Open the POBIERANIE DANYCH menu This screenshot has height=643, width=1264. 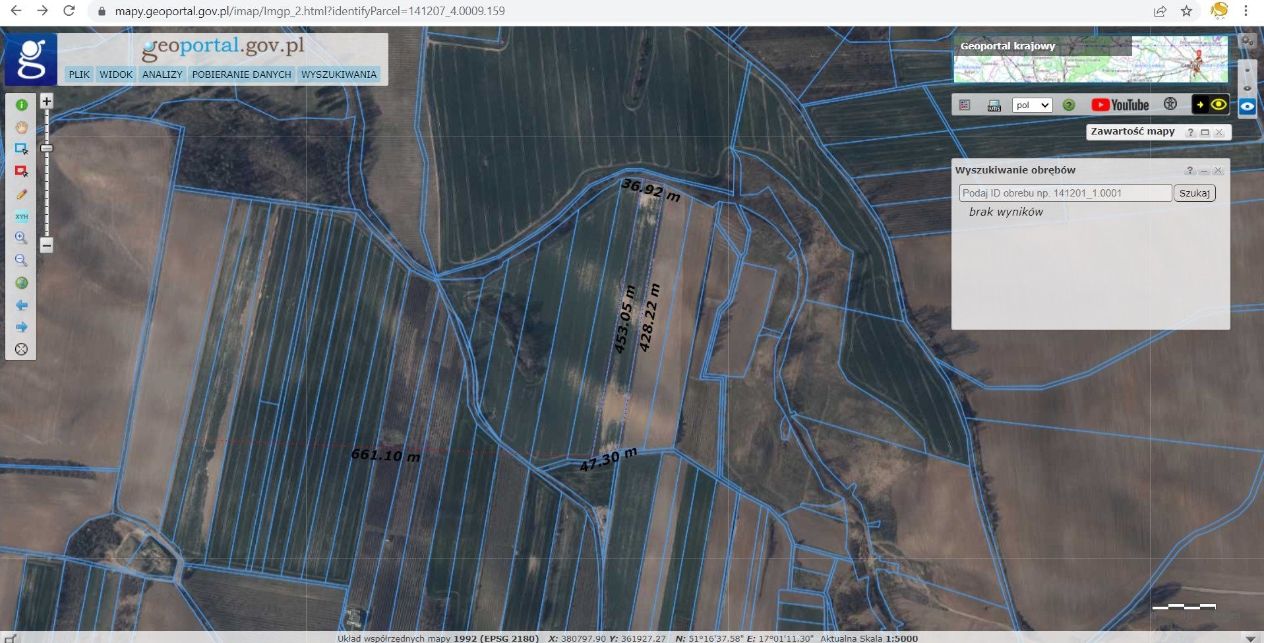(241, 75)
